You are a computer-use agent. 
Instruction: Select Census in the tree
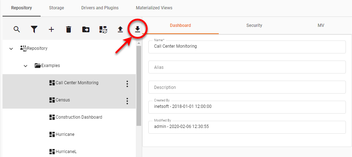(62, 100)
